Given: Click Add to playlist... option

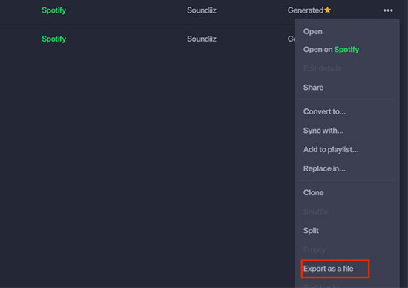Looking at the screenshot, I should click(331, 149).
